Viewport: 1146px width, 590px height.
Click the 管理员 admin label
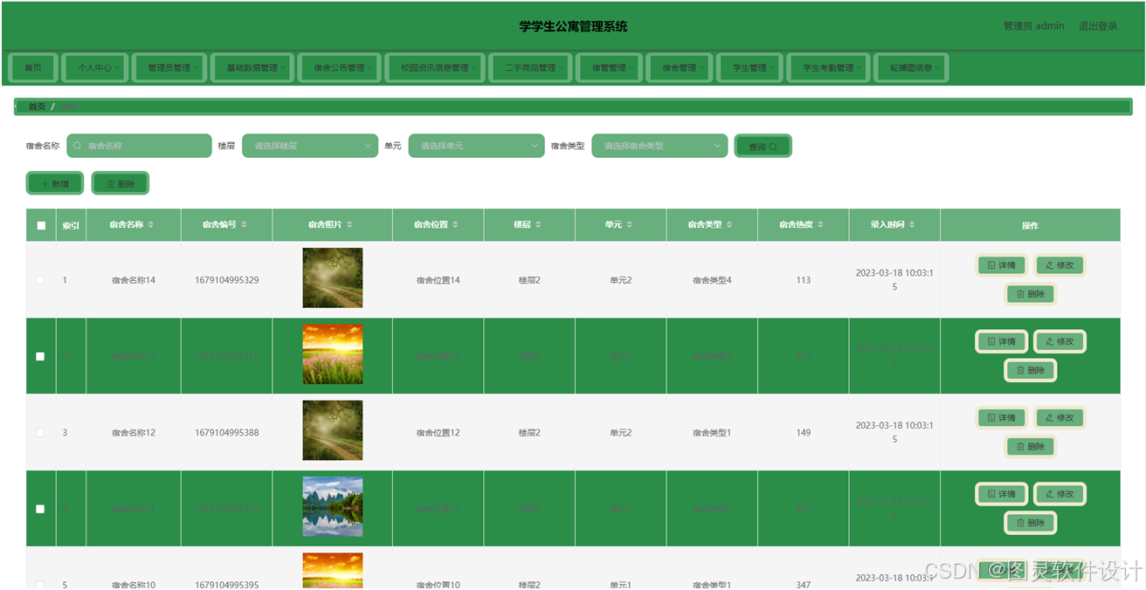tap(1033, 26)
